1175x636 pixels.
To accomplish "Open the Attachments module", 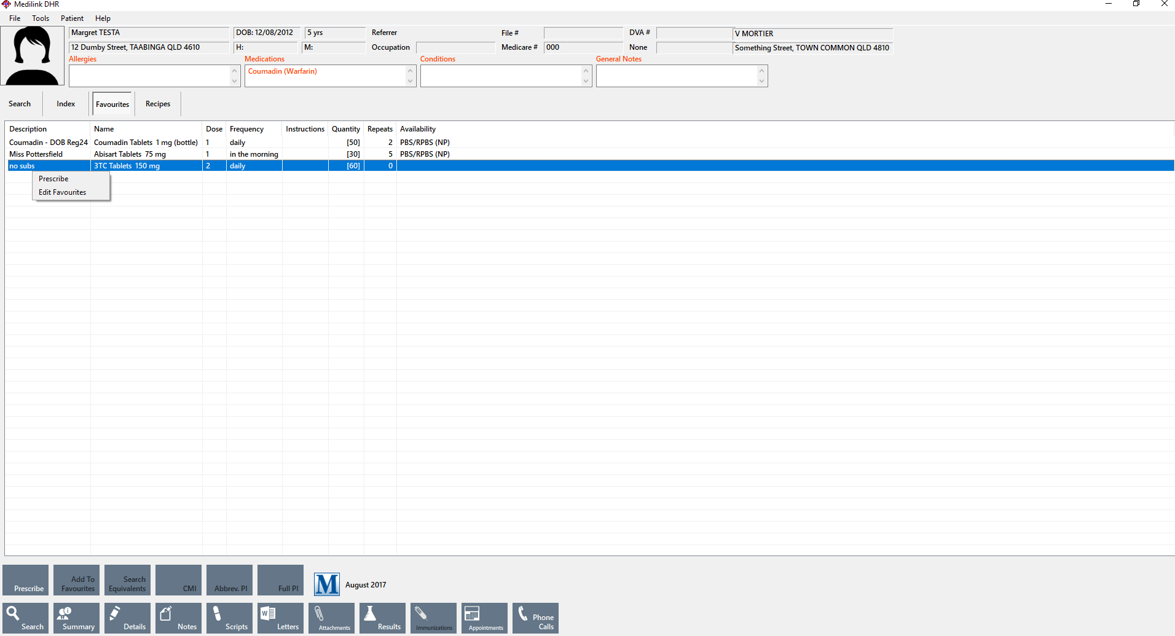I will point(331,618).
